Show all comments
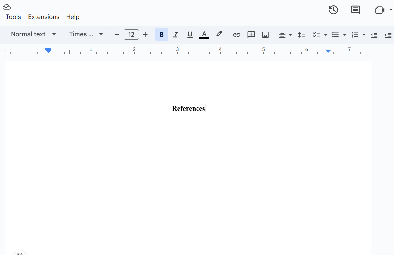The height and width of the screenshot is (255, 394). click(355, 10)
